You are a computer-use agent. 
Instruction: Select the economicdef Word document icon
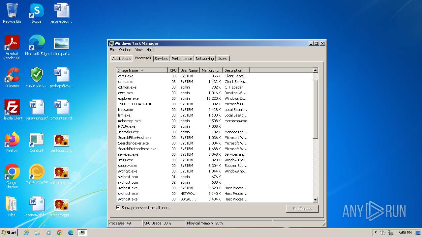click(x=37, y=207)
